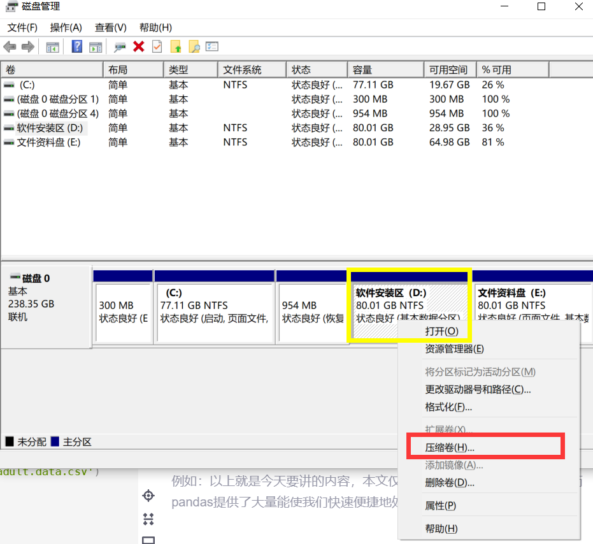Click the % 可用 column header
Viewport: 593px width, 544px height.
513,70
